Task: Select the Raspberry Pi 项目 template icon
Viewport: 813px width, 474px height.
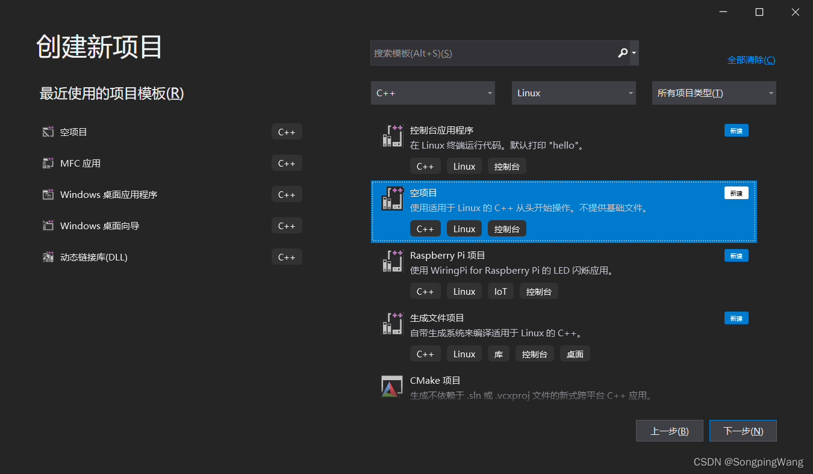Action: click(392, 261)
